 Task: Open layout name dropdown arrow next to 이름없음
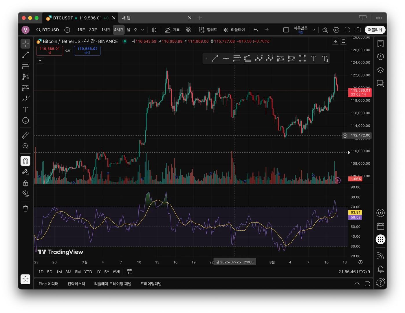point(314,30)
